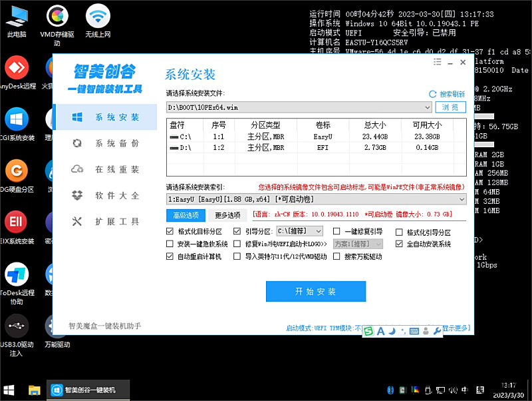Open DG硬盘分区 desktop shortcut
532x401 pixels.
point(17,176)
